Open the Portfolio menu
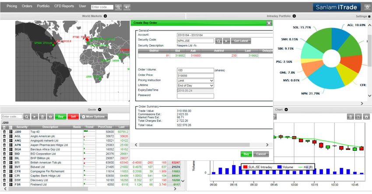Viewport: 372px width, 194px height. pos(43,6)
